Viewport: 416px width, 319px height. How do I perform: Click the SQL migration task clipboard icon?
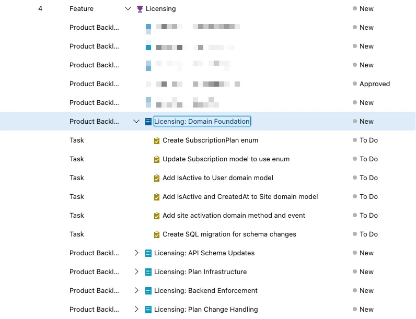[x=157, y=234]
